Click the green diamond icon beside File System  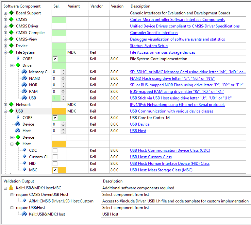tap(11, 52)
